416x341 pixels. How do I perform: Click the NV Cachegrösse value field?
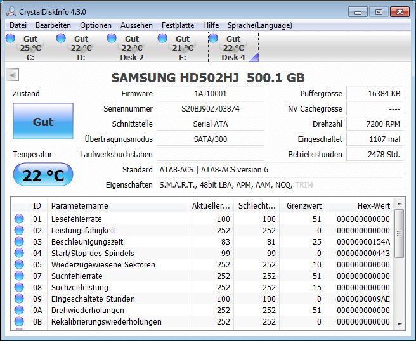pyautogui.click(x=375, y=109)
